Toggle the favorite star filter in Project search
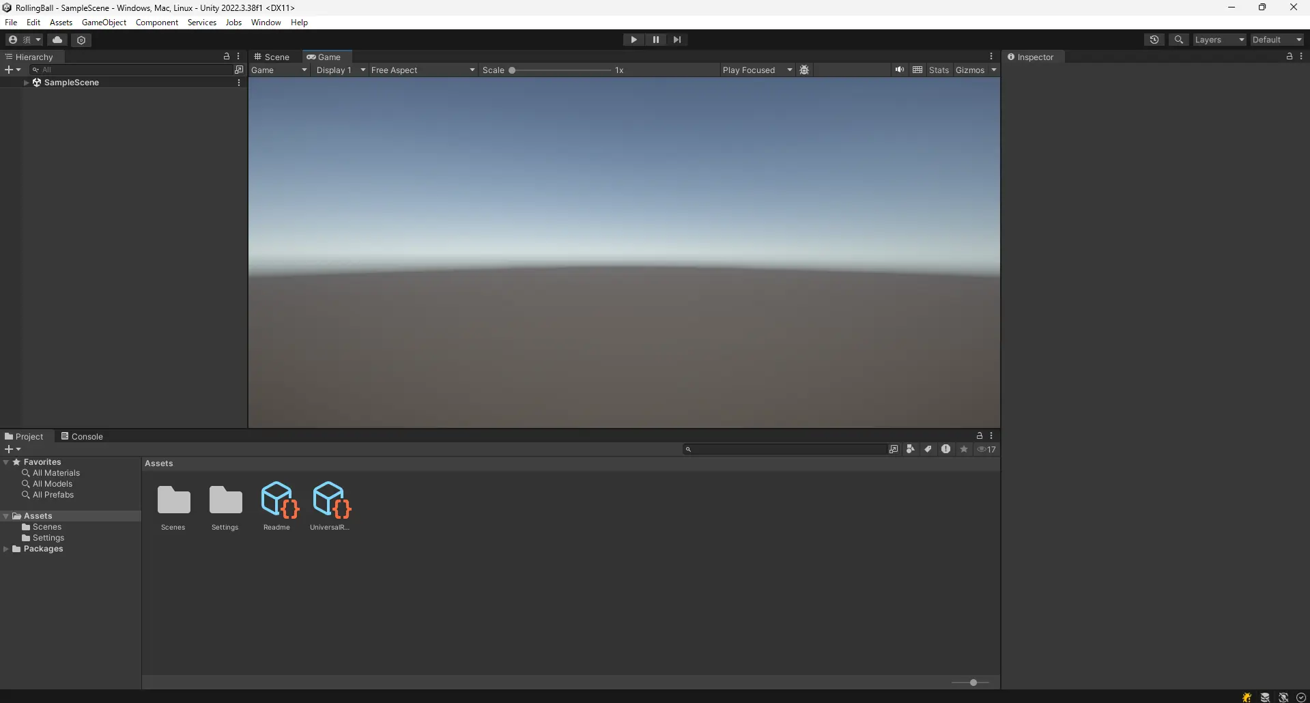 coord(963,448)
